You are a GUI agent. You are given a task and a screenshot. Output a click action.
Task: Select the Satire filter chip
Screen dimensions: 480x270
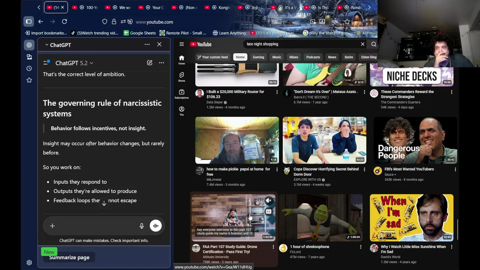tap(349, 57)
